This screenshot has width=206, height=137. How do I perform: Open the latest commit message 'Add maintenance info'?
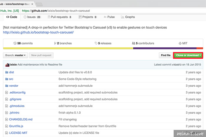click(x=40, y=65)
